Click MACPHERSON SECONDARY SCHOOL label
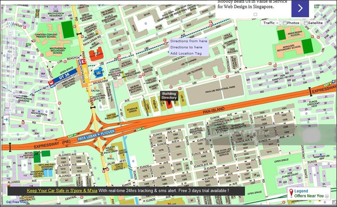337x207 pixels. coord(57,51)
